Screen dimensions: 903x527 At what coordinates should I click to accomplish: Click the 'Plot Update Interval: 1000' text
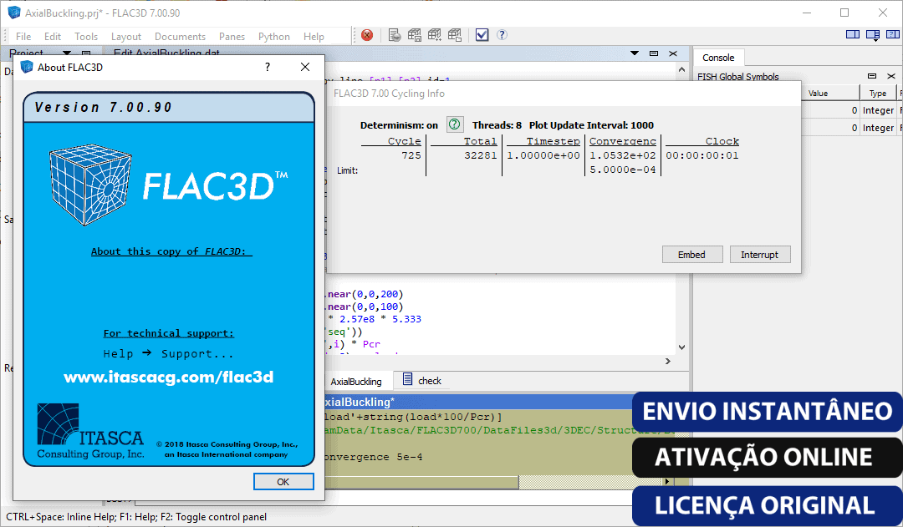coord(591,124)
